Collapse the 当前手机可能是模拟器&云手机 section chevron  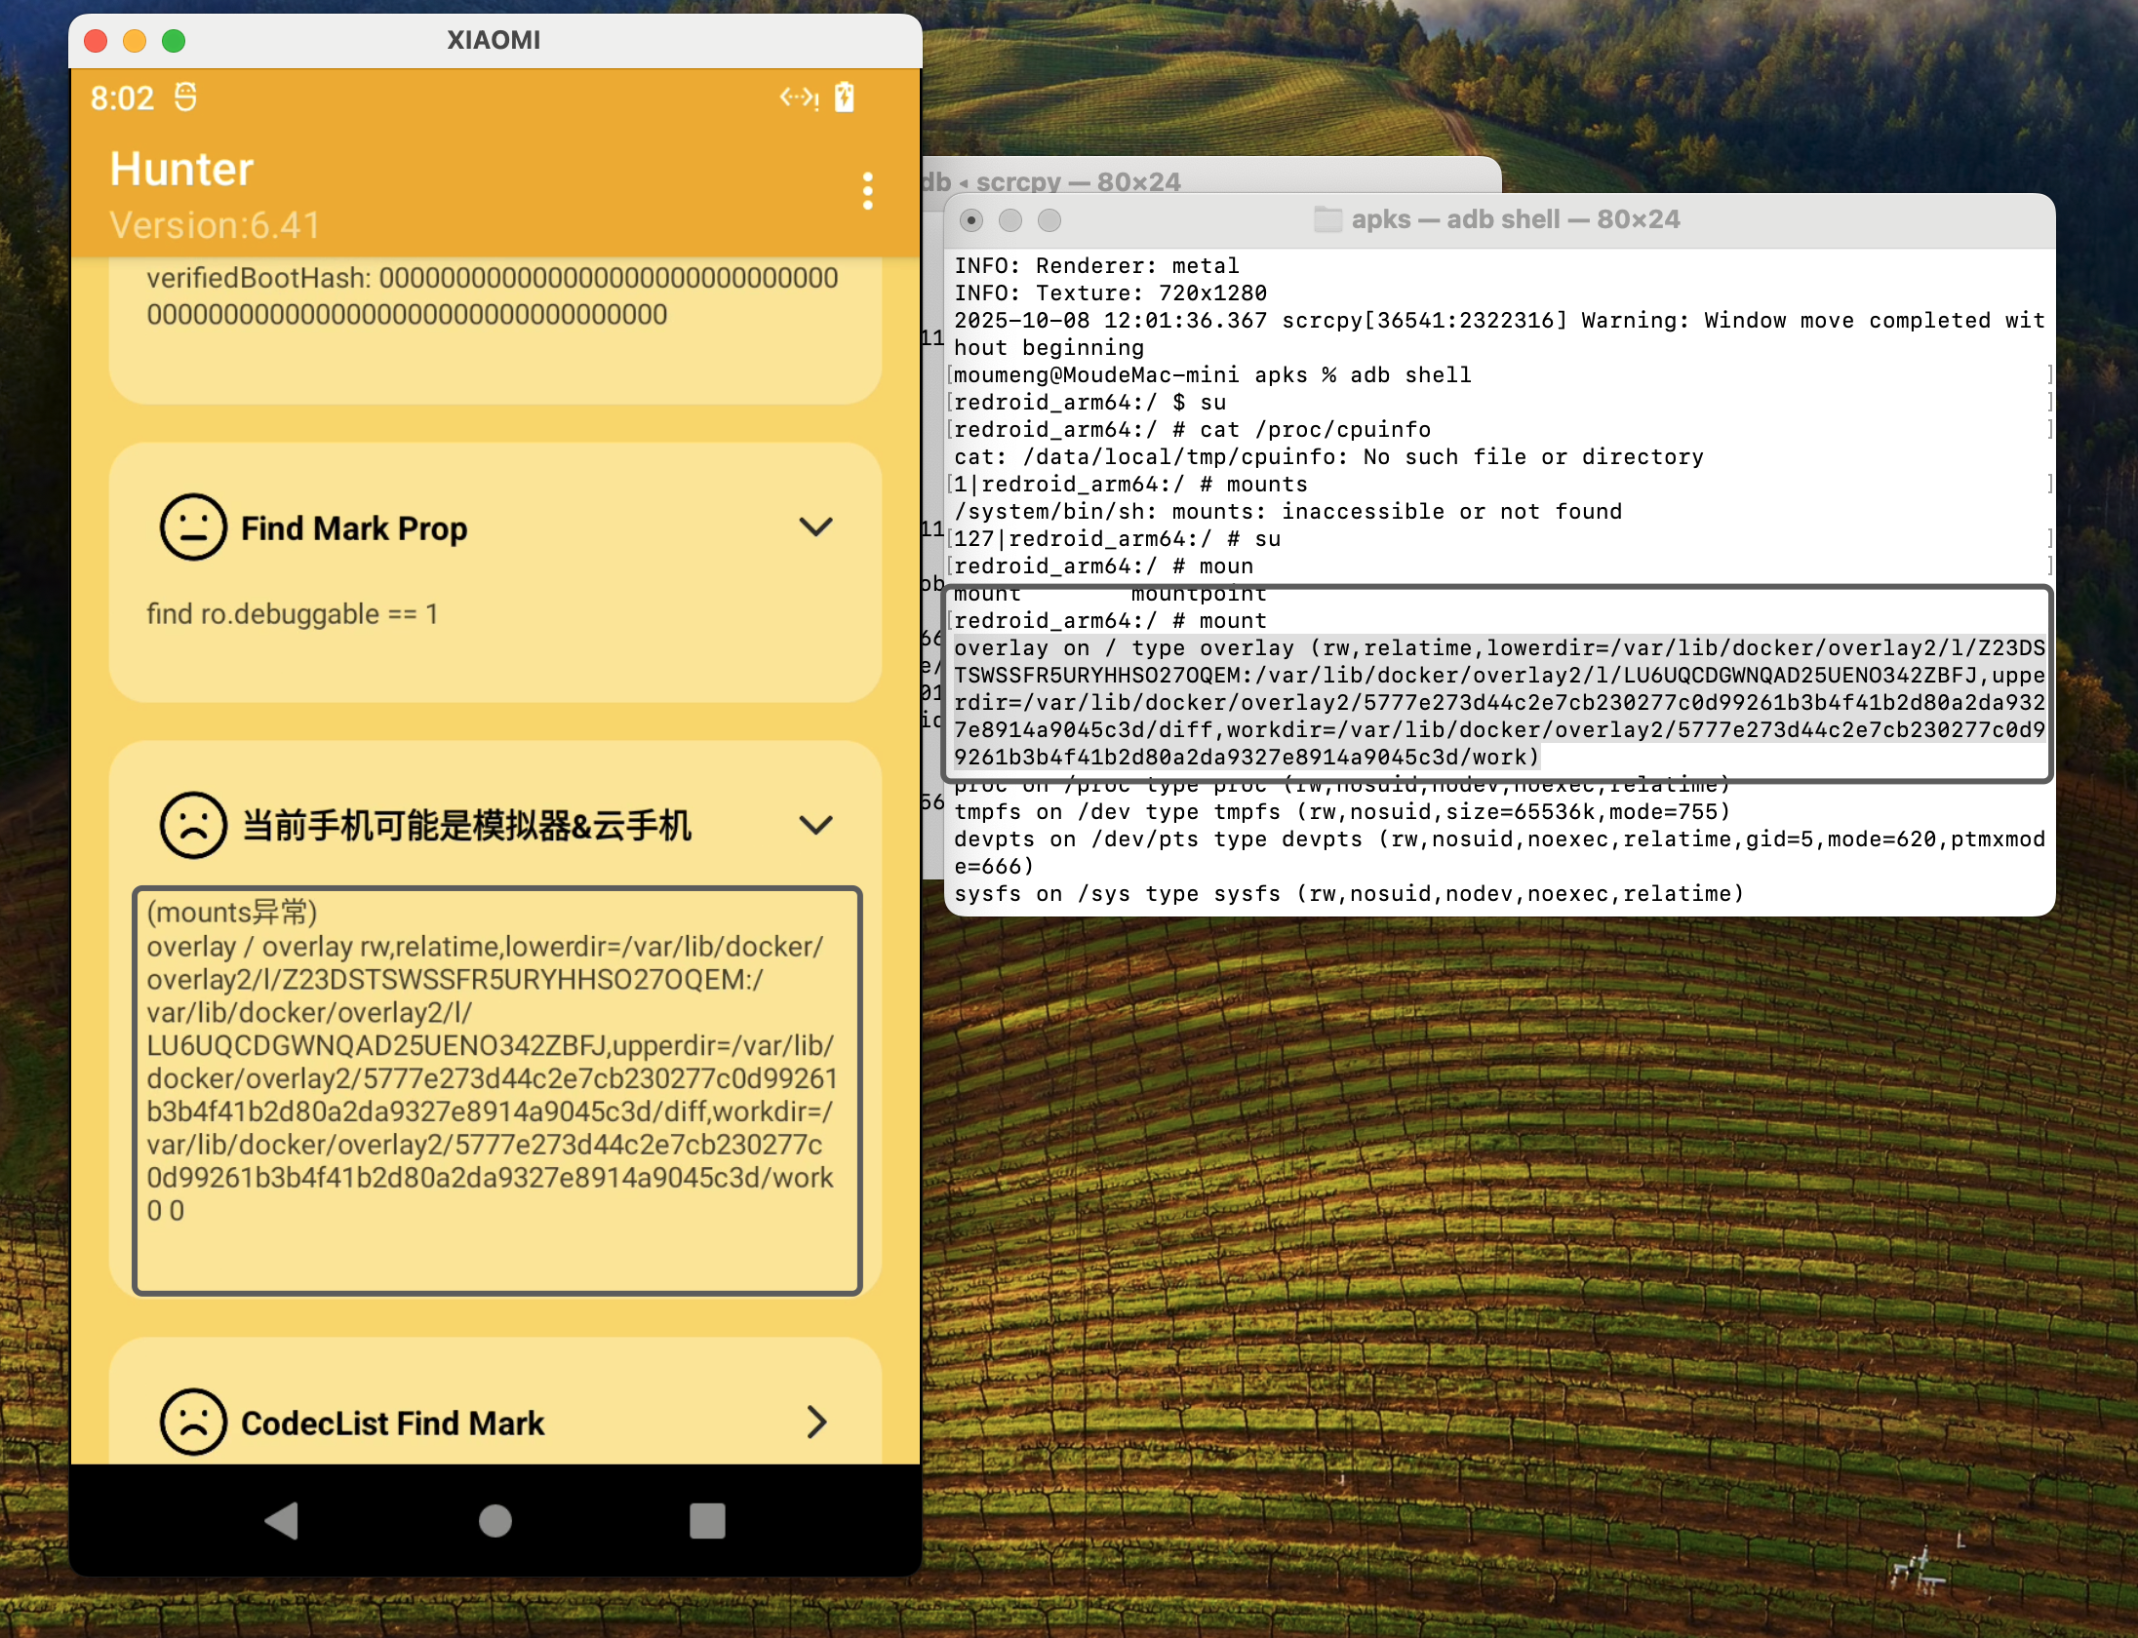pos(815,826)
